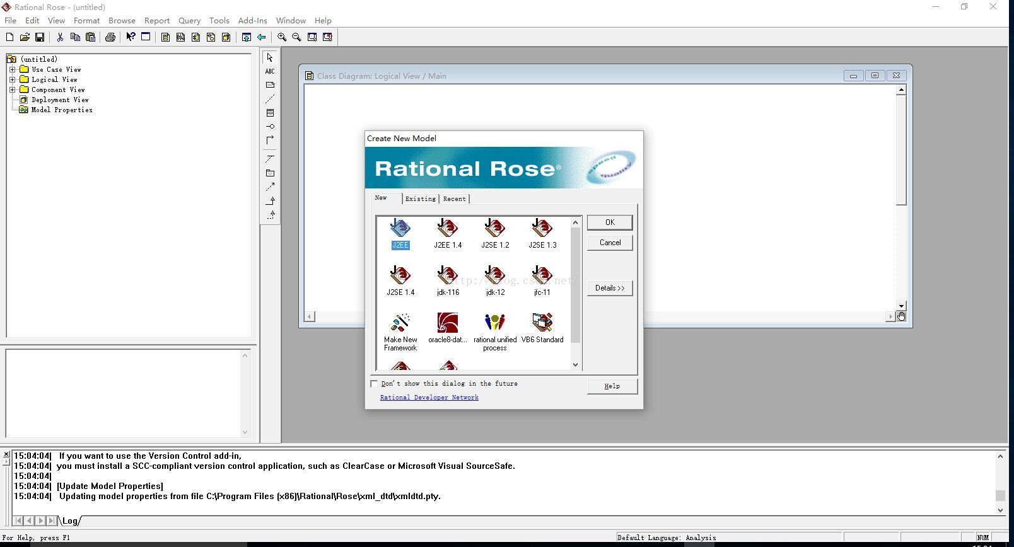1014x547 pixels.
Task: Select the Dependency dashed arrow tool
Action: coord(270,187)
